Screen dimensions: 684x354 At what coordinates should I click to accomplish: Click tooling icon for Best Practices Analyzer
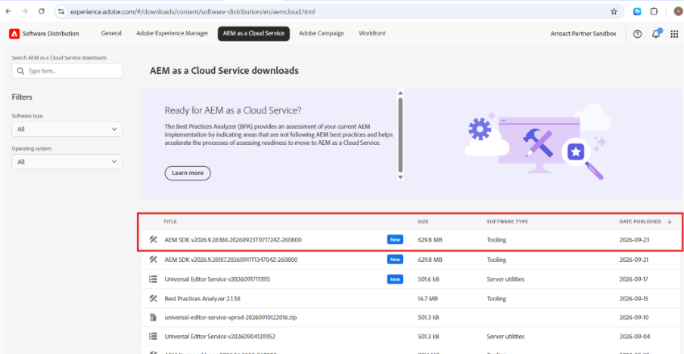pos(153,299)
